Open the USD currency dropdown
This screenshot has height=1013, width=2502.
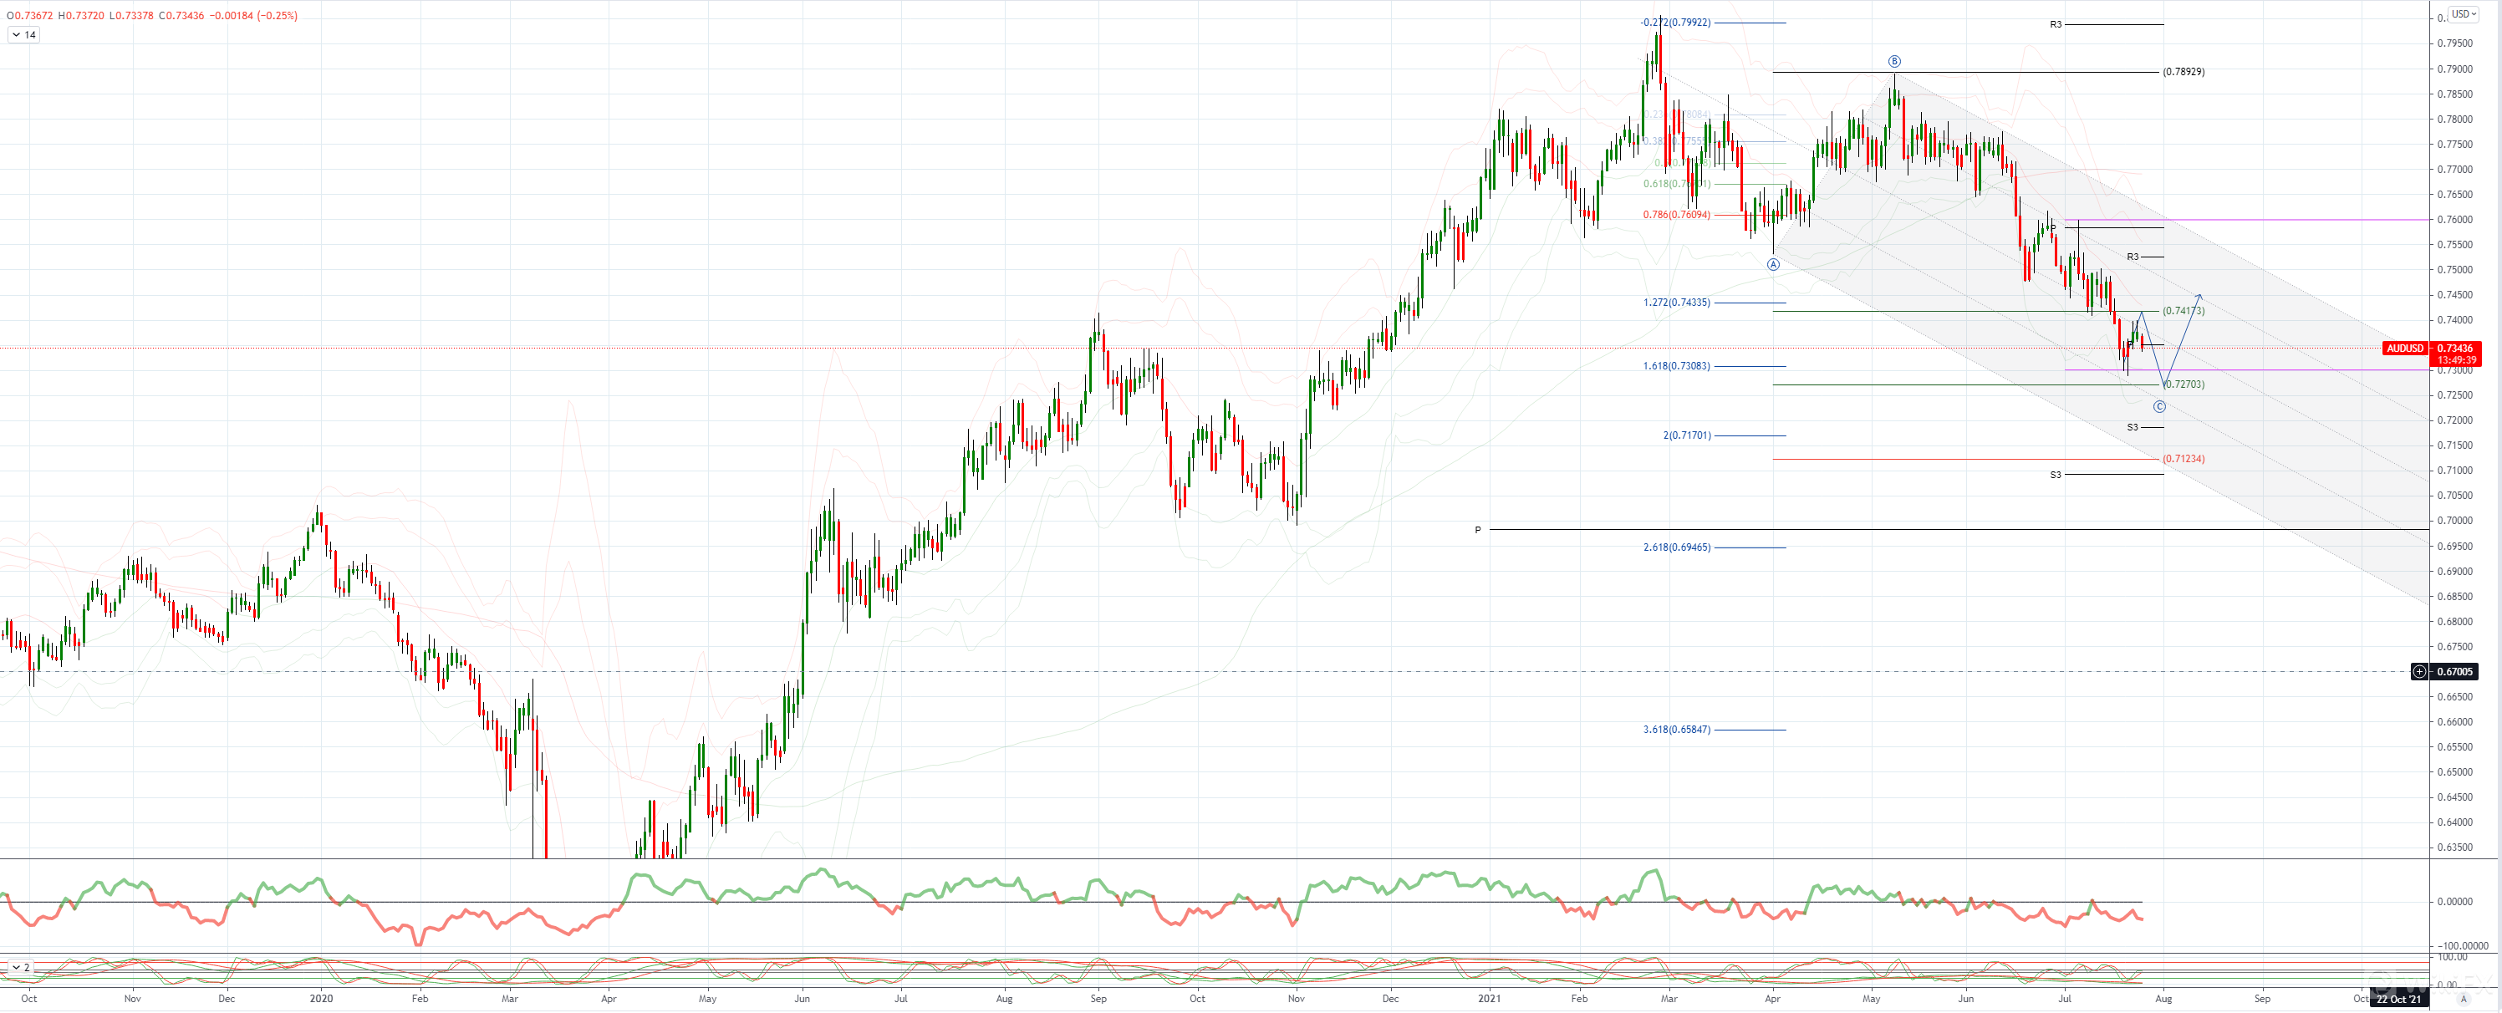2464,13
